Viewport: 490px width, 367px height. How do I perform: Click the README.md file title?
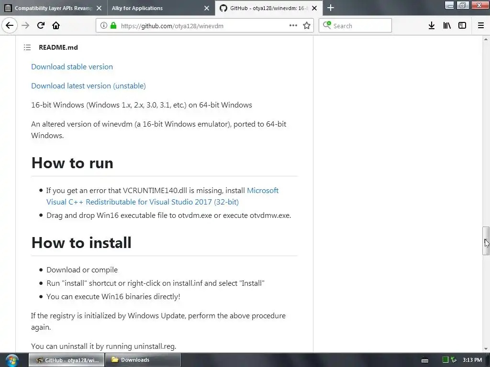point(58,47)
